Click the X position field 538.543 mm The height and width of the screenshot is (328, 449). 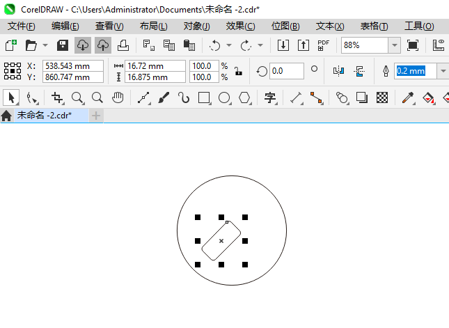73,66
